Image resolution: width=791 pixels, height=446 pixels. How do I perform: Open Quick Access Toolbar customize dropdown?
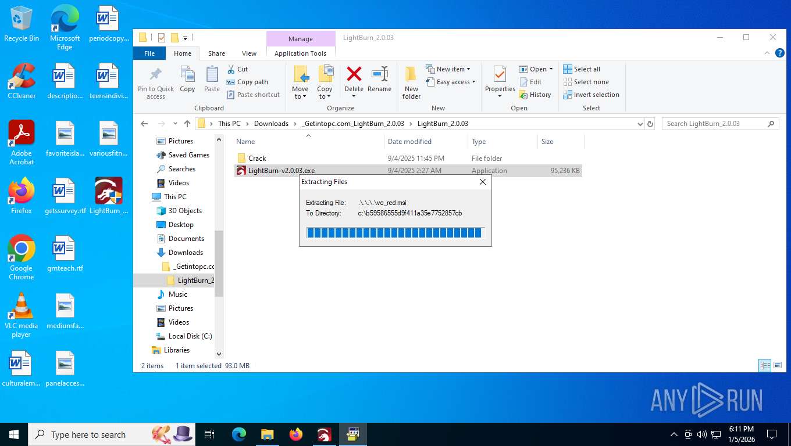(185, 38)
